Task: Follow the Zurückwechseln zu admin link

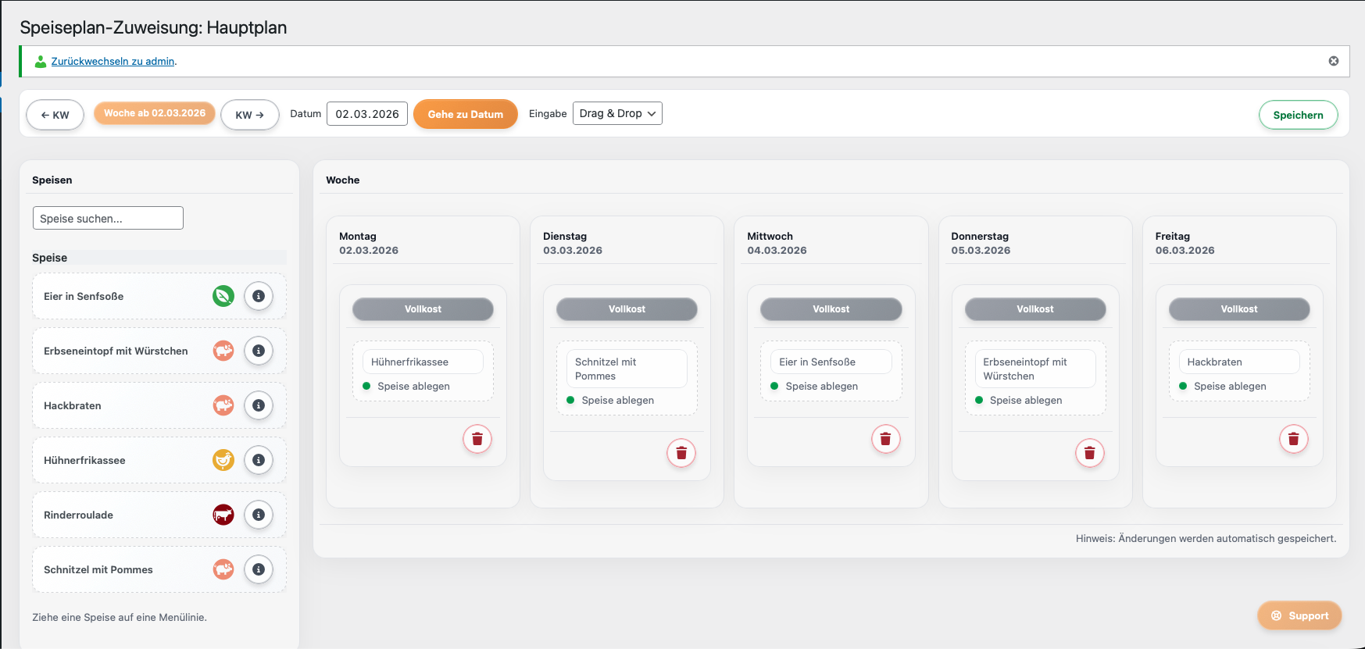Action: click(113, 61)
